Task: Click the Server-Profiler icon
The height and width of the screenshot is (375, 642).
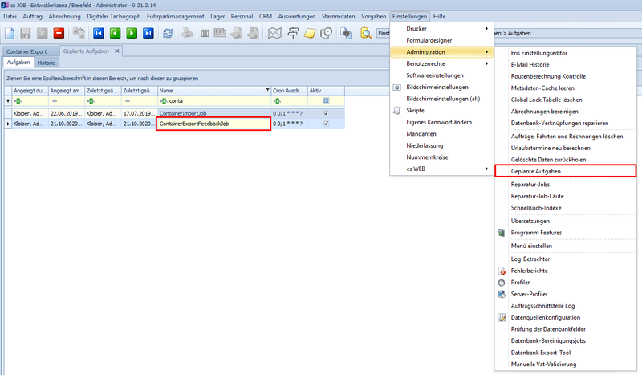Action: click(x=502, y=294)
